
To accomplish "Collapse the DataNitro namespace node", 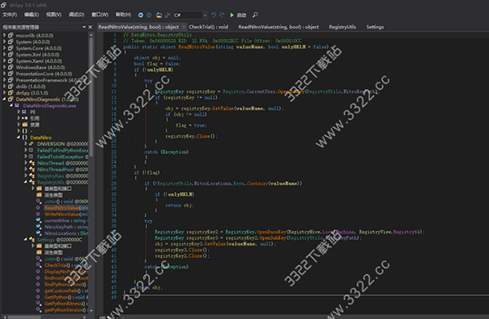I will click(x=19, y=137).
